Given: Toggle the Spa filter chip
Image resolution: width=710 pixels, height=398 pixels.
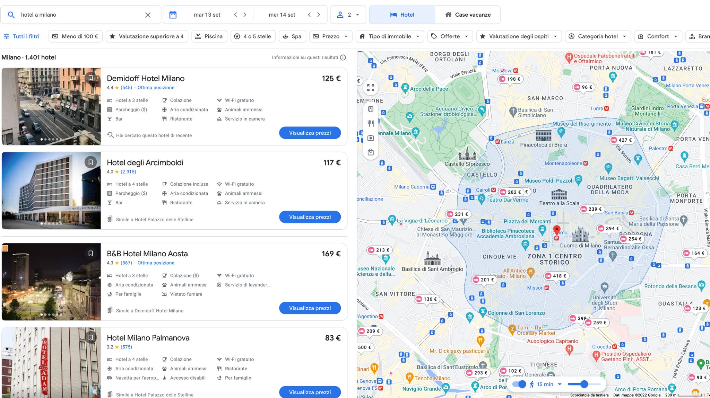Looking at the screenshot, I should coord(292,36).
